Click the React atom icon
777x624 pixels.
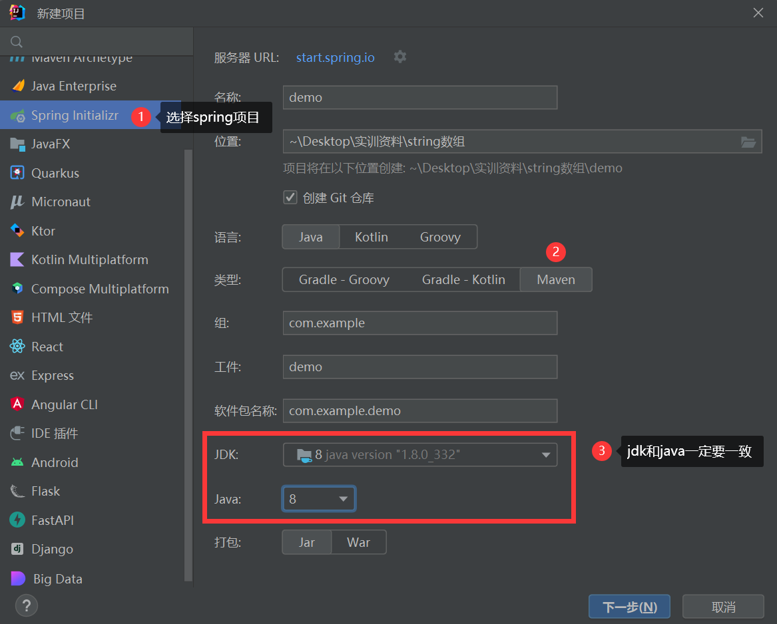click(17, 346)
